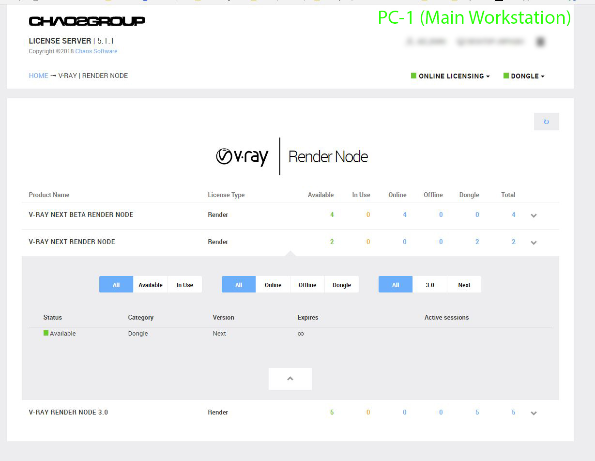Screen dimensions: 595x461
Task: Filter licenses by version 3.0
Action: click(x=430, y=285)
